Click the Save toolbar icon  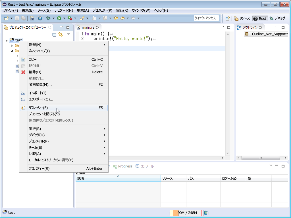coord(17,18)
